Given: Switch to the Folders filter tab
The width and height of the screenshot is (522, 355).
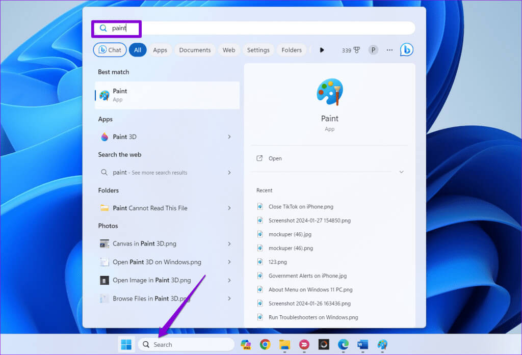Looking at the screenshot, I should [292, 50].
